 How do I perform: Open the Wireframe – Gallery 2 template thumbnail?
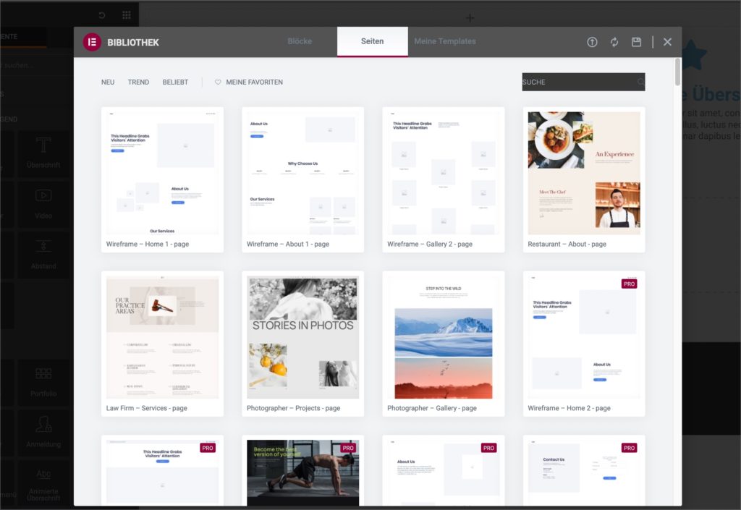point(444,173)
